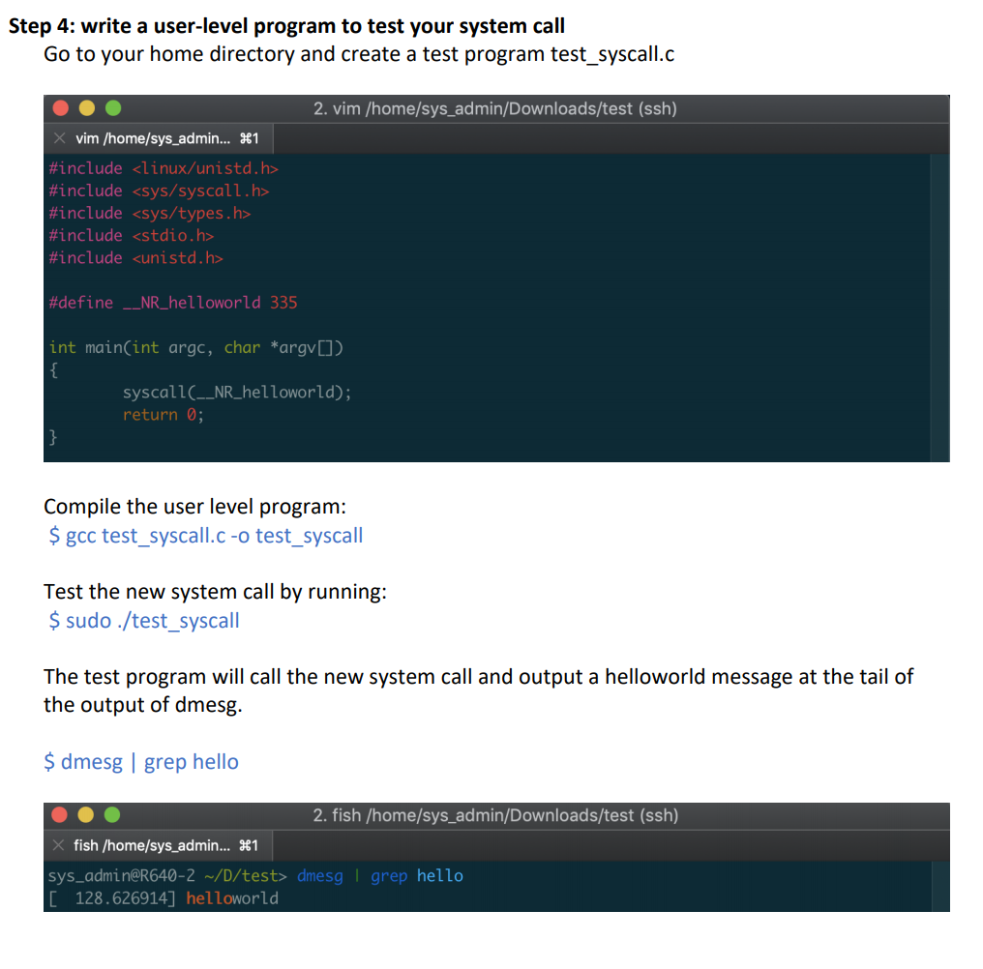The image size is (983, 969).
Task: Toggle fullscreen on vim window with green button
Action: [x=111, y=108]
